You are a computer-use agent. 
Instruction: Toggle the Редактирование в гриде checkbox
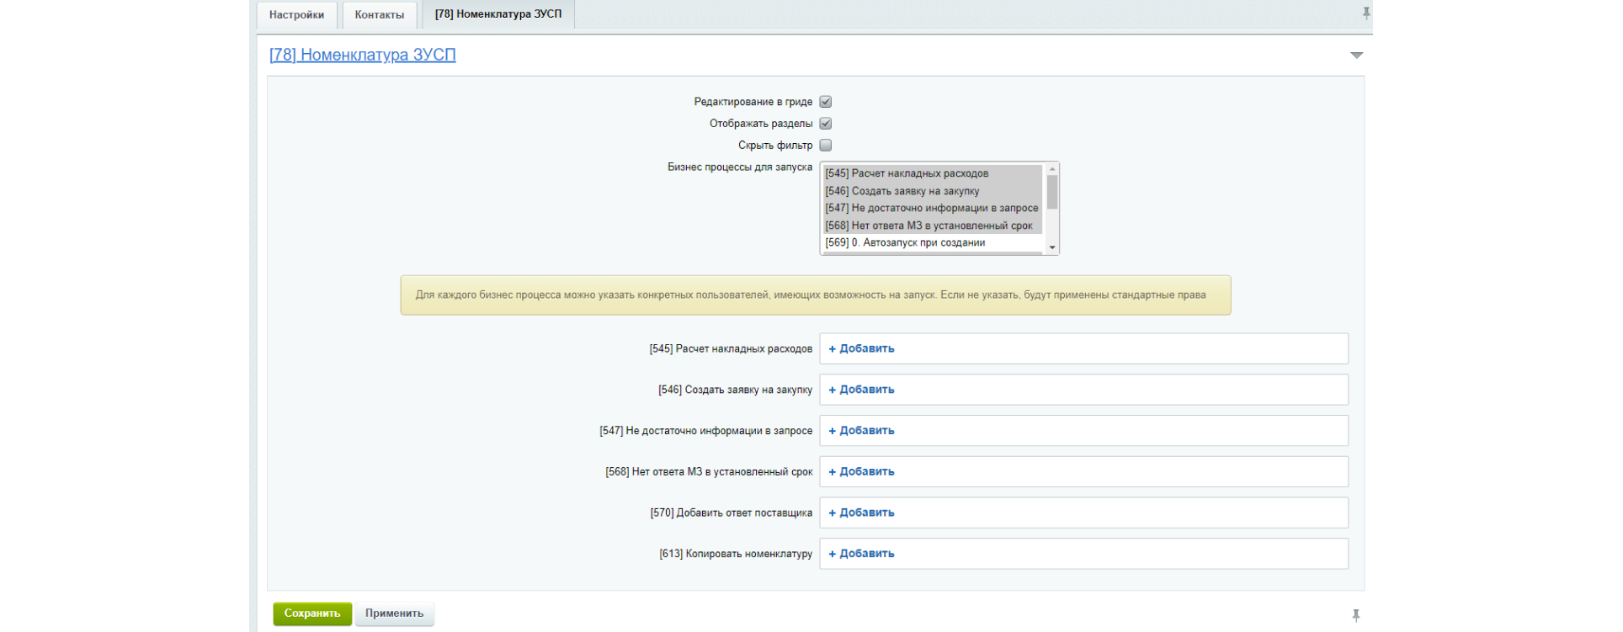(825, 102)
